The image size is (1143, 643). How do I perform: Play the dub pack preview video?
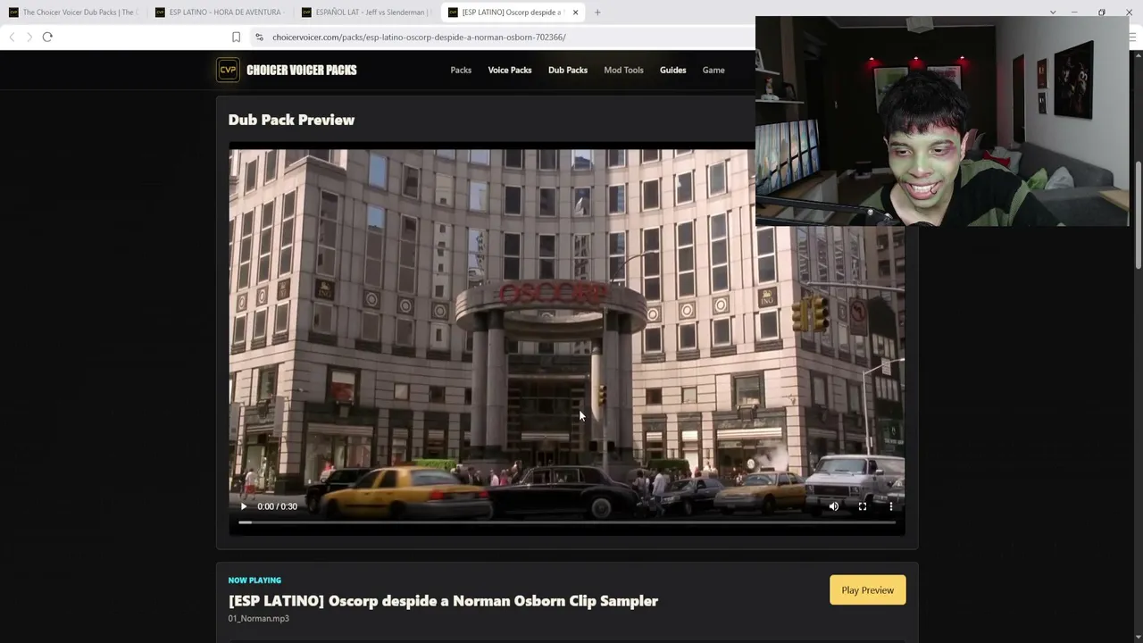point(243,506)
